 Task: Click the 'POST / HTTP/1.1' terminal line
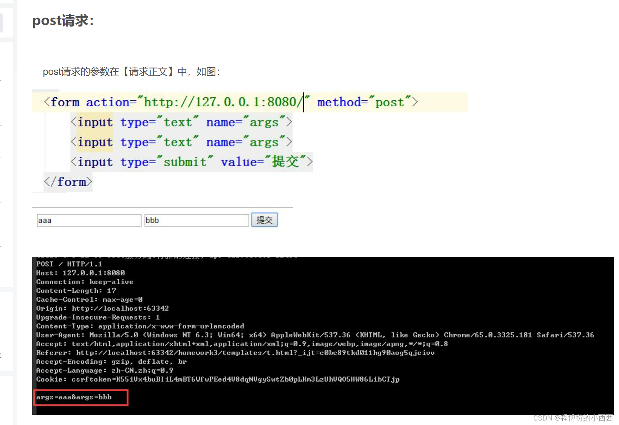(69, 264)
